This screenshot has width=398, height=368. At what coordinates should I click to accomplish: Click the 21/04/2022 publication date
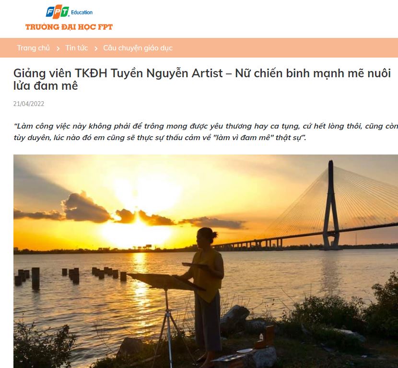(x=29, y=104)
